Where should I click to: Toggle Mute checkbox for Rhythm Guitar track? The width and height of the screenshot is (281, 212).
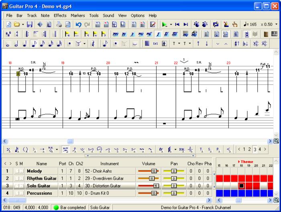tap(21, 178)
